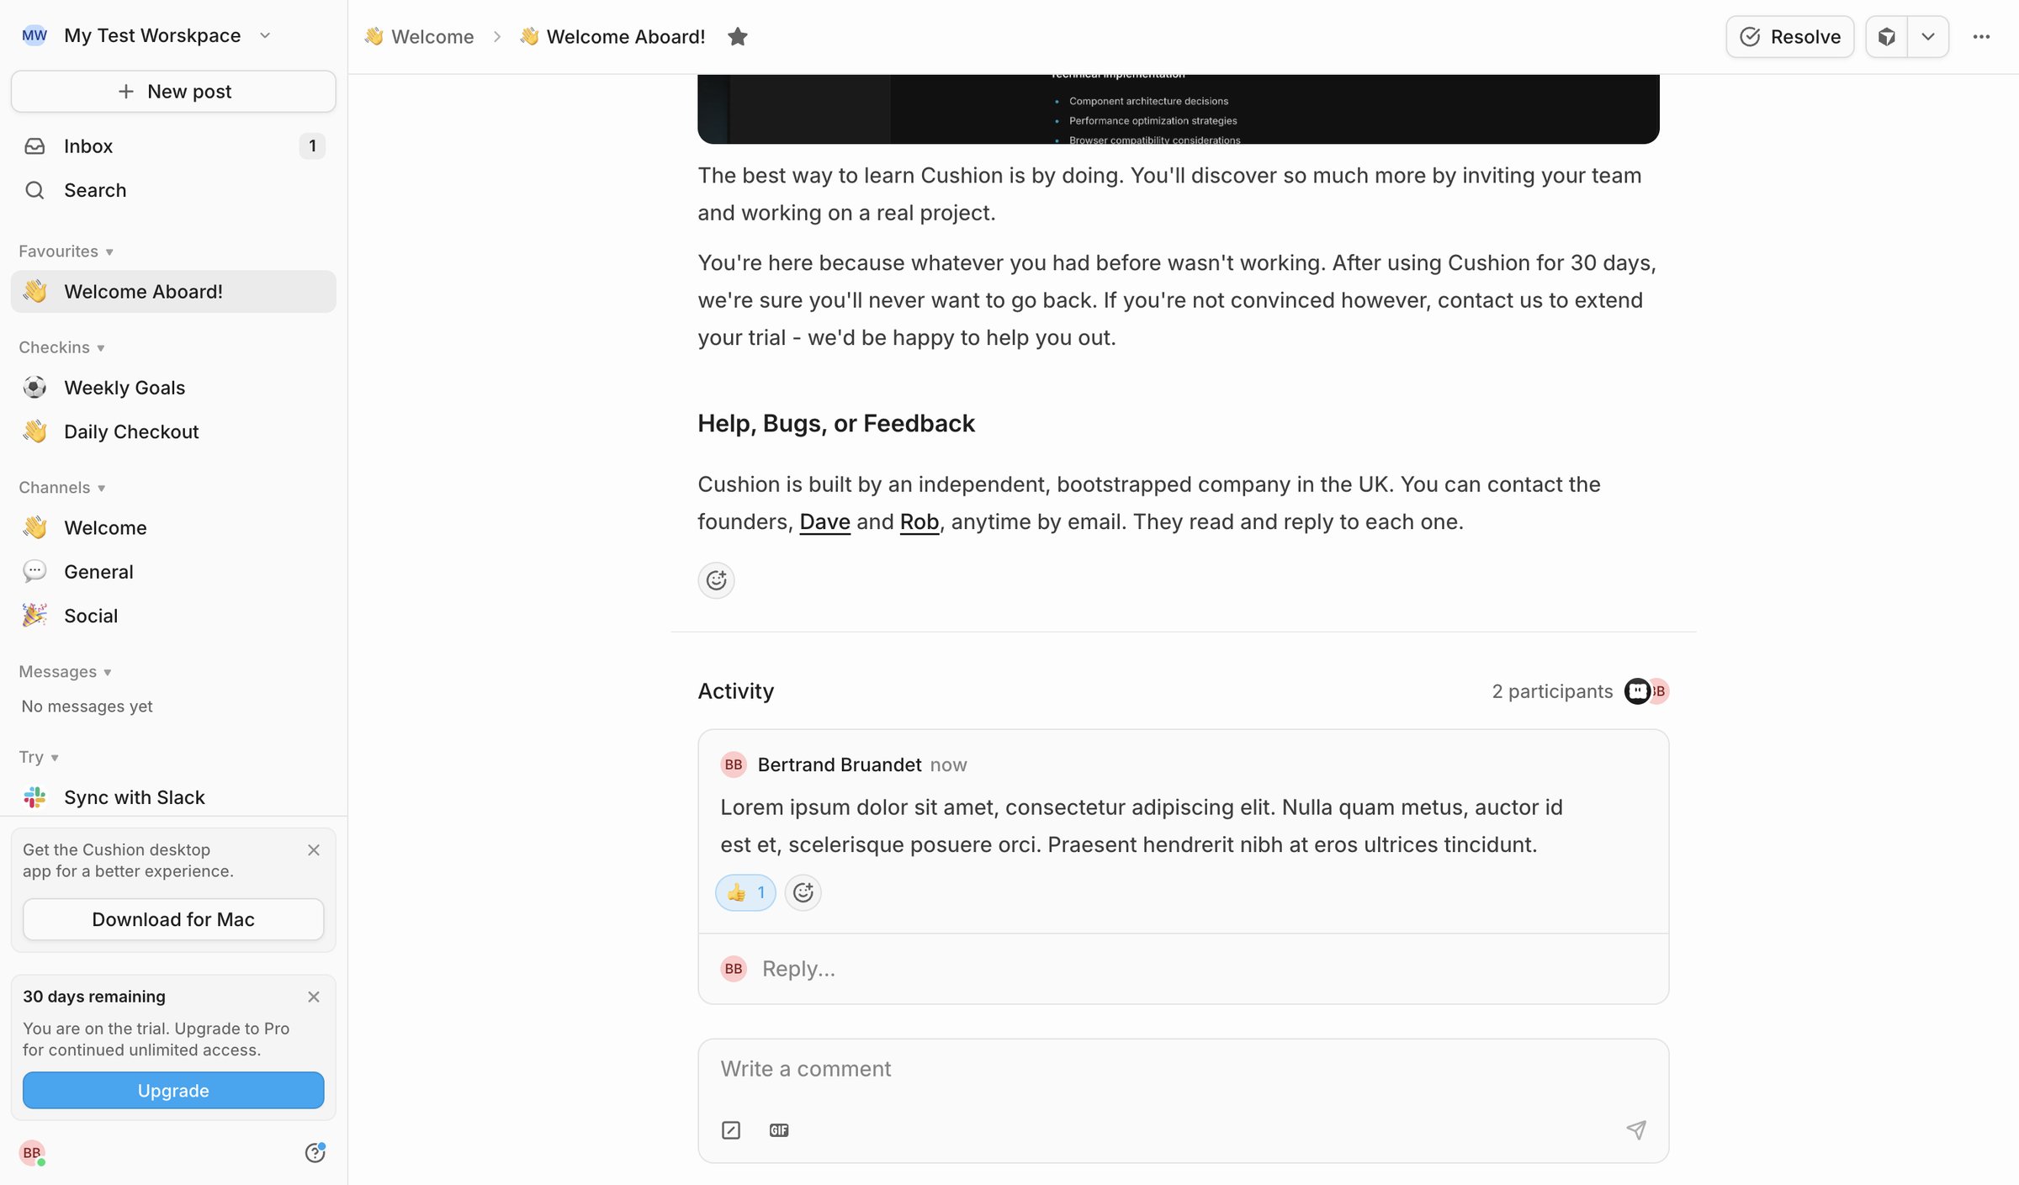Open Search in the sidebar
Image resolution: width=2019 pixels, height=1185 pixels.
coord(173,190)
